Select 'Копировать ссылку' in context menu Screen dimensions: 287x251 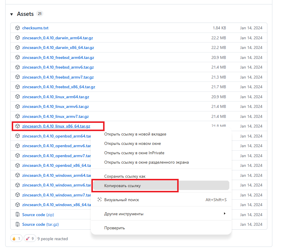tap(122, 186)
